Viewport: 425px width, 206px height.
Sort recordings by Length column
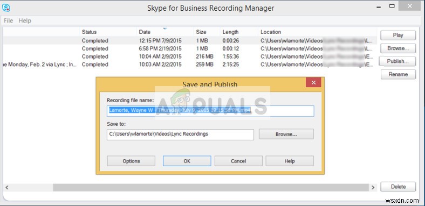230,32
